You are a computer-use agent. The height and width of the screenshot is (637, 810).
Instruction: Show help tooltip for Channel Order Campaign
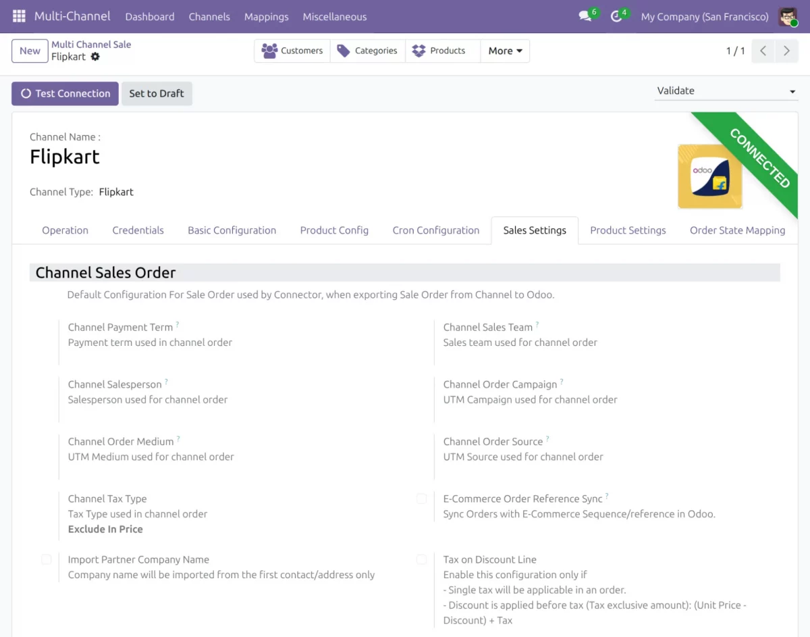coord(562,382)
